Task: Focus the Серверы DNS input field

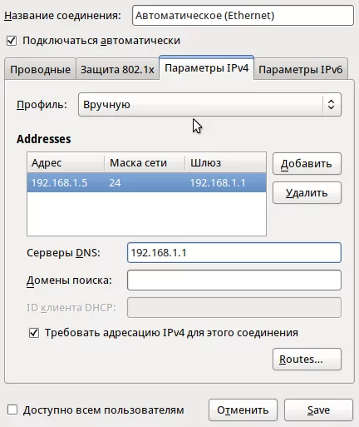Action: (x=234, y=253)
